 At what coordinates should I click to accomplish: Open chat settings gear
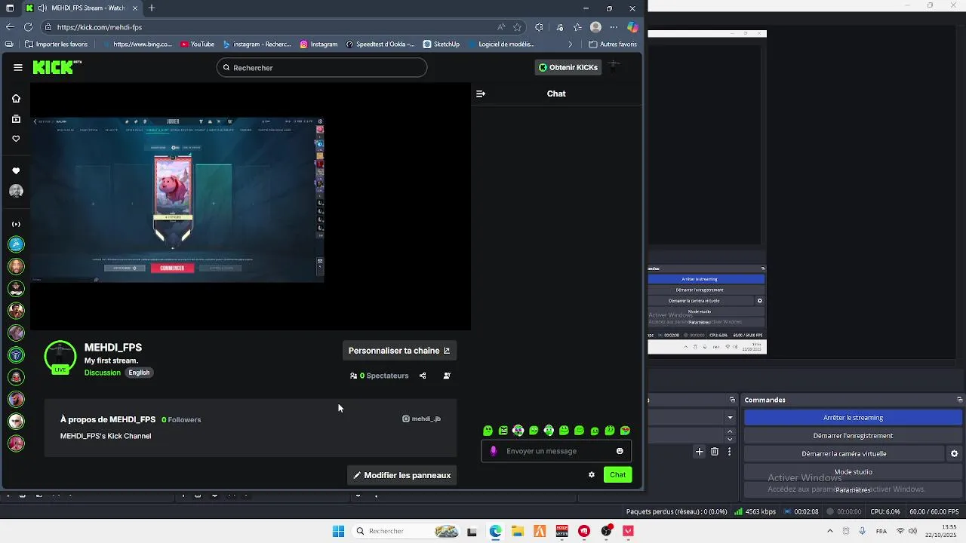592,474
